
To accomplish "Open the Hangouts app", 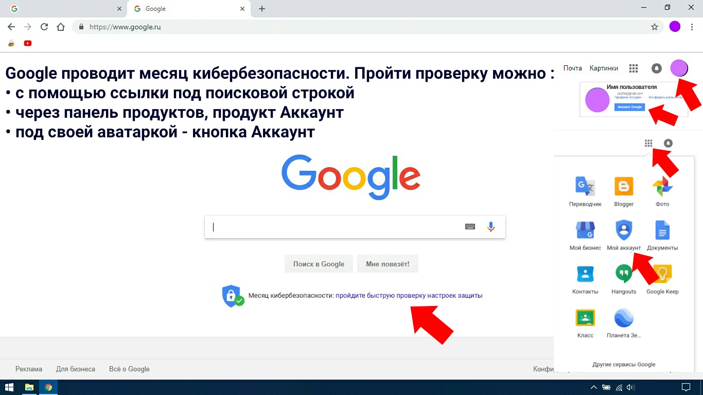I will point(624,279).
